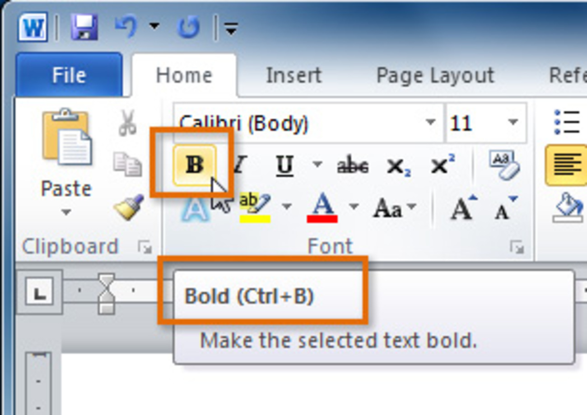Screen dimensions: 587x415
Task: Click the Save icon in the quick access toolbar
Action: (84, 27)
